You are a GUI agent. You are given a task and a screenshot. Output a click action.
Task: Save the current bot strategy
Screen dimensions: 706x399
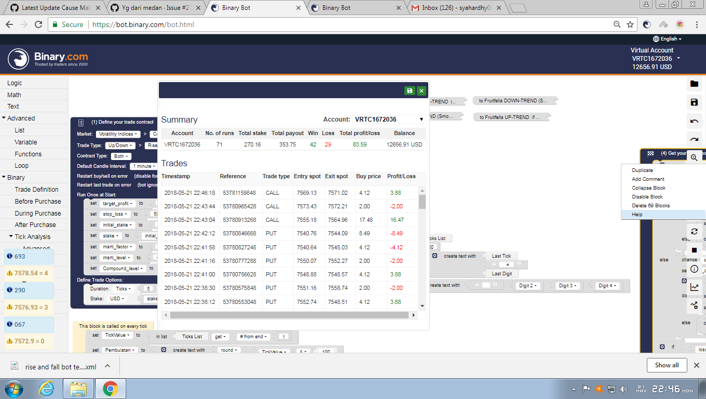(694, 102)
